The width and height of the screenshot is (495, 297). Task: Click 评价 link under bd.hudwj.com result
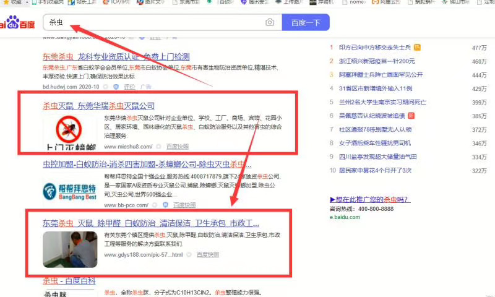click(x=129, y=87)
